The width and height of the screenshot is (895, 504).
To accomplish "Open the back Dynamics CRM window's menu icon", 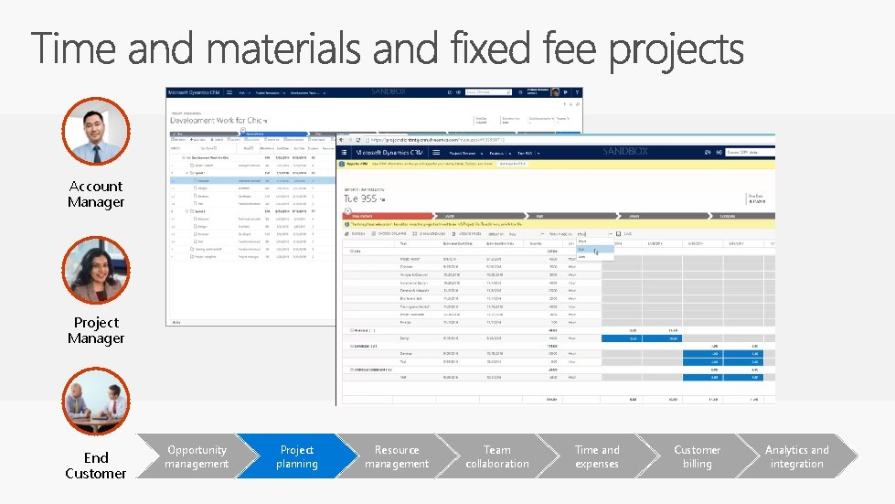I will [229, 92].
